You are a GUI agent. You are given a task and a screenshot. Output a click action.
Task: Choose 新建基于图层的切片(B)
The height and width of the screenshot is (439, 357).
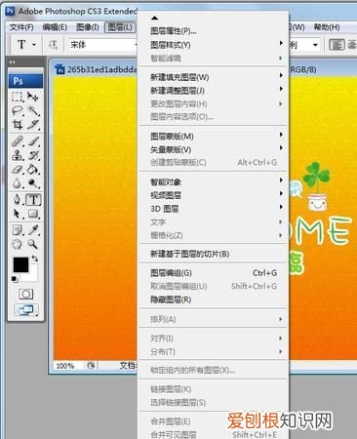click(x=214, y=254)
